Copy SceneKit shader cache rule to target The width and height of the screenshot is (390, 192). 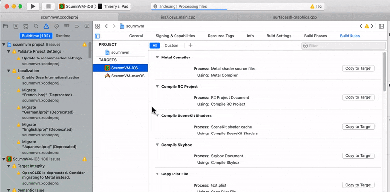[358, 127]
